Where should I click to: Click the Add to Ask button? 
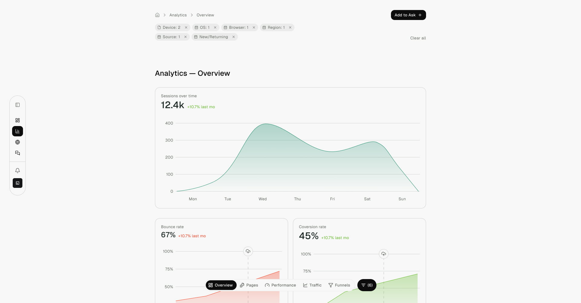(x=408, y=15)
